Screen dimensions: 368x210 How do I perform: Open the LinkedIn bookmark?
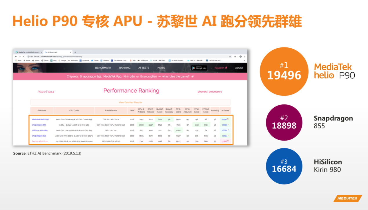click(105, 60)
